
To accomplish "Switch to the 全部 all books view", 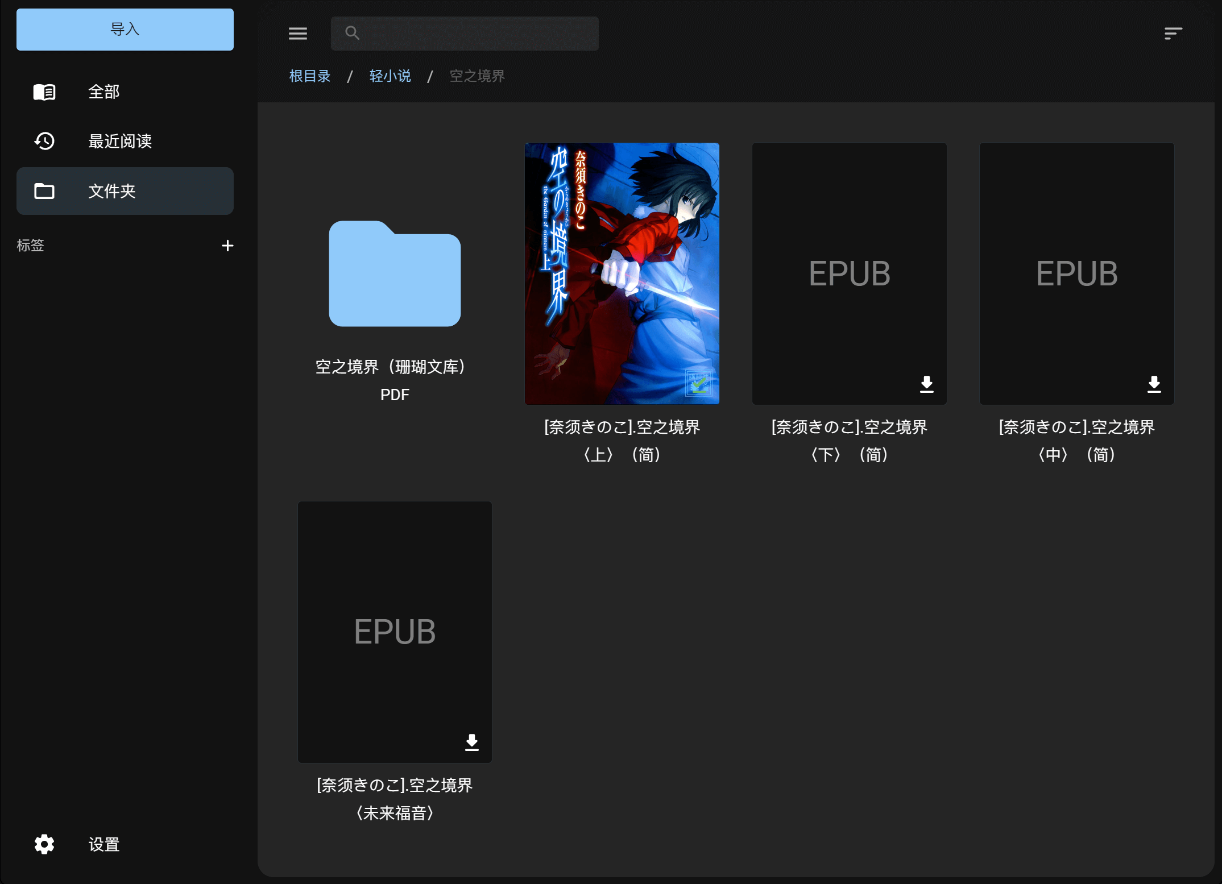I will point(103,92).
